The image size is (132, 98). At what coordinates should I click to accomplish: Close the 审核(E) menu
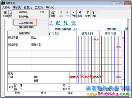pyautogui.click(x=17, y=8)
